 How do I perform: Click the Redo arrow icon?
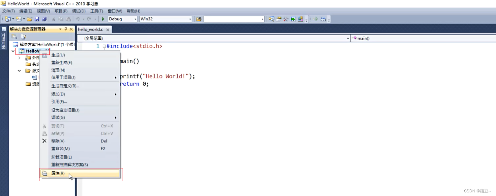pyautogui.click(x=89, y=19)
